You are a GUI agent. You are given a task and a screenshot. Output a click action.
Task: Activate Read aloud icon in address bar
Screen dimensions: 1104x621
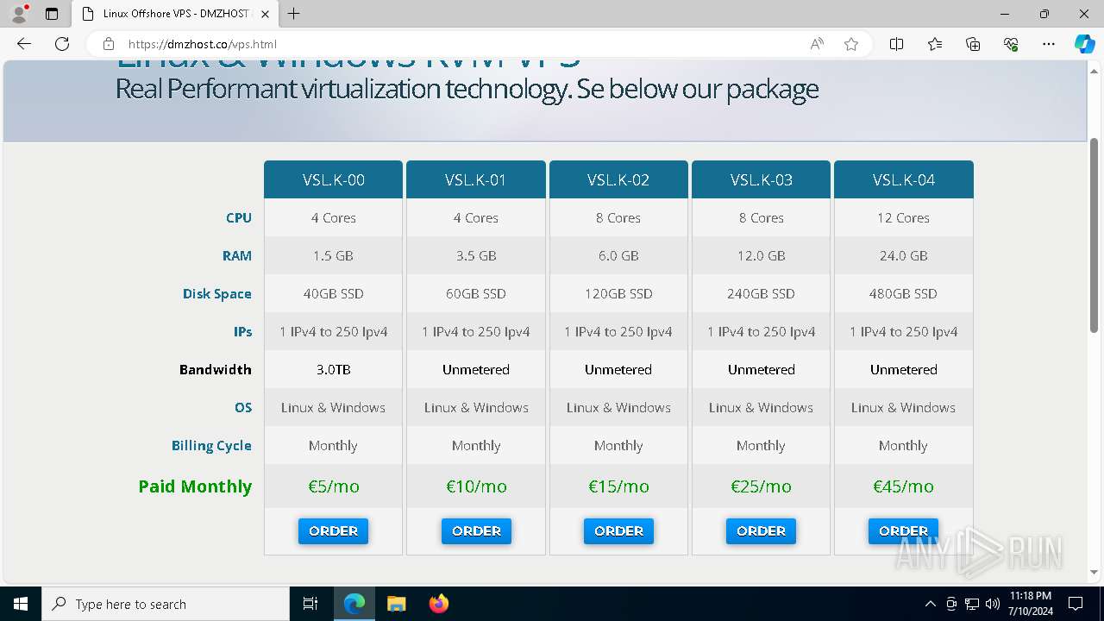(816, 44)
